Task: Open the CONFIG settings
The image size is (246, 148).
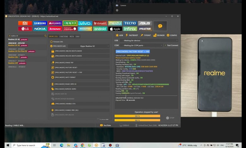Action: click(x=172, y=35)
